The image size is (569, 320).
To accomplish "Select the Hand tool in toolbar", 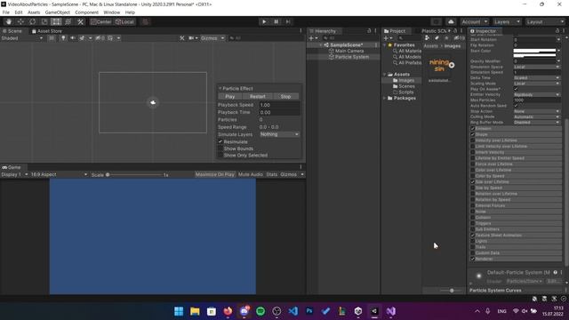I will click(x=8, y=21).
